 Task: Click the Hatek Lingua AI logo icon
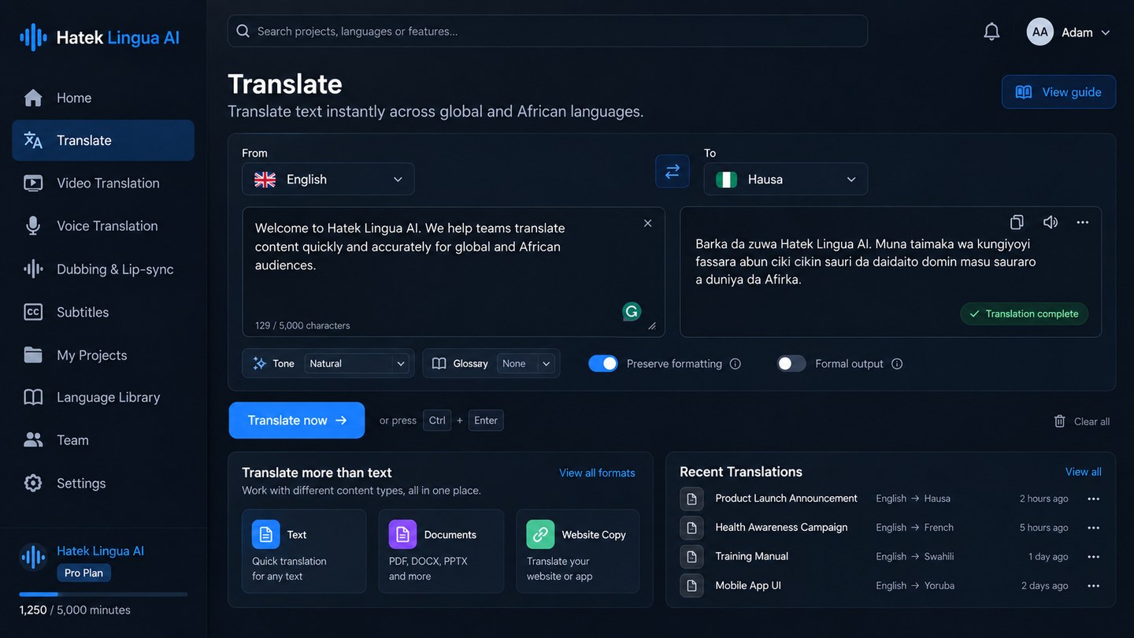pyautogui.click(x=33, y=37)
